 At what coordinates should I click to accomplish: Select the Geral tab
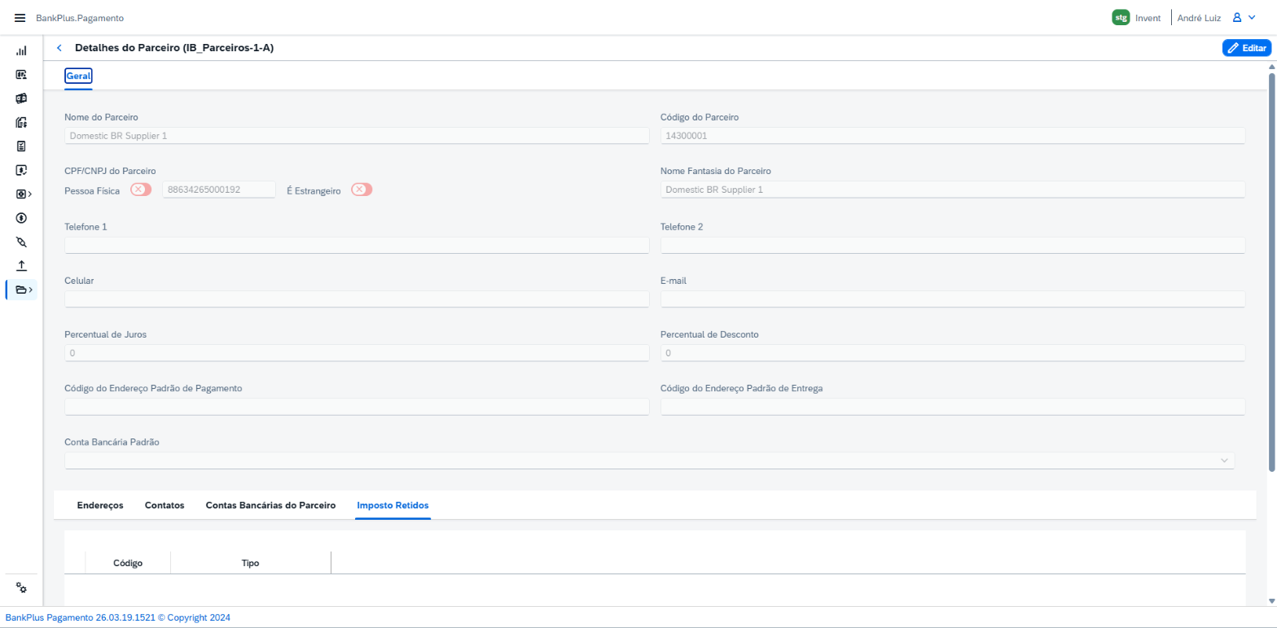(78, 76)
